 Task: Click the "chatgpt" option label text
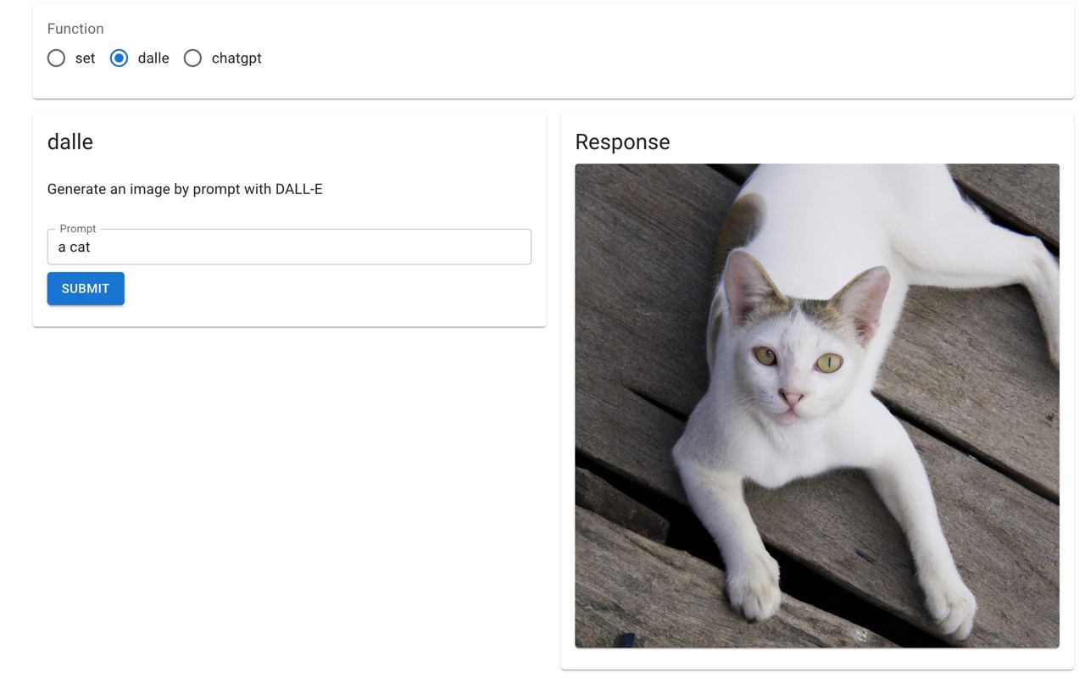[x=236, y=58]
